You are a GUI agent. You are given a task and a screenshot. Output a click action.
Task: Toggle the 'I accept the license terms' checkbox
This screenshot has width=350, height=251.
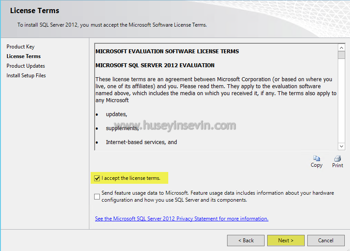pyautogui.click(x=97, y=179)
